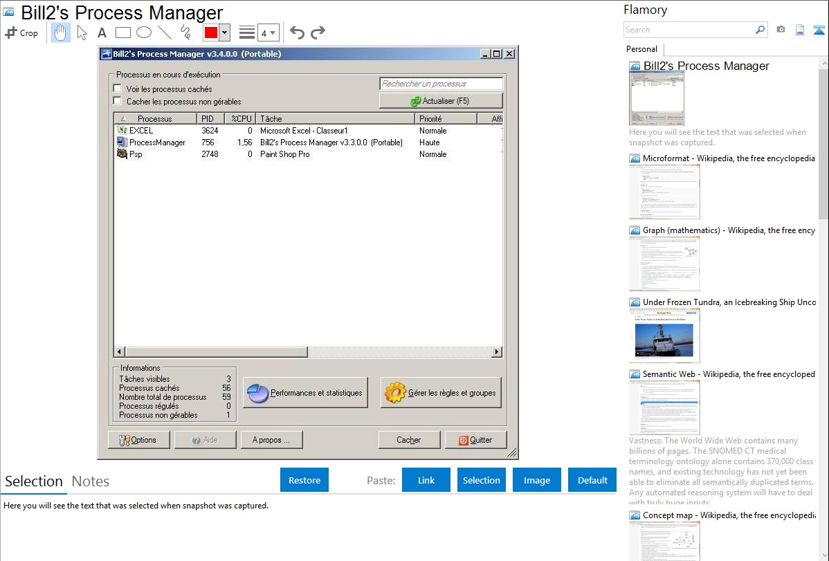
Task: Focus the Flamory Search field
Action: pos(689,30)
